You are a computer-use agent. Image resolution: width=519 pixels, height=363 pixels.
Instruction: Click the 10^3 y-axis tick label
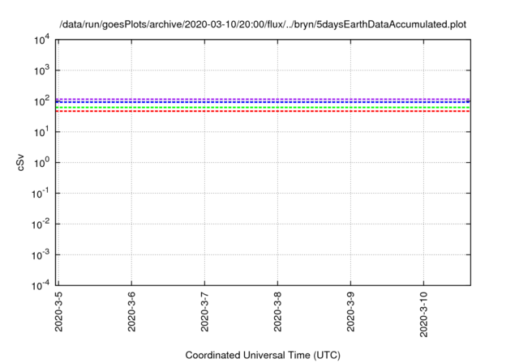pyautogui.click(x=41, y=70)
